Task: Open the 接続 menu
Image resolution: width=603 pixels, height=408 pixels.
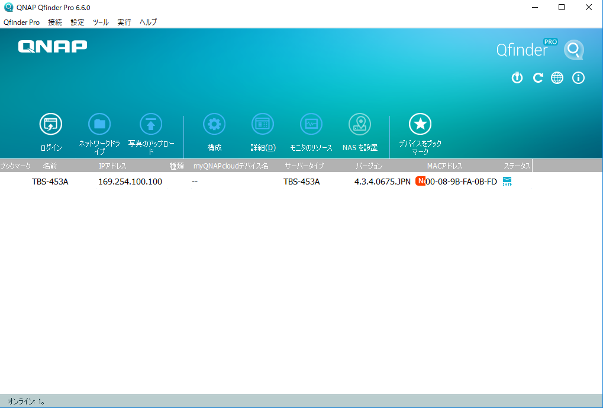Action: [55, 22]
